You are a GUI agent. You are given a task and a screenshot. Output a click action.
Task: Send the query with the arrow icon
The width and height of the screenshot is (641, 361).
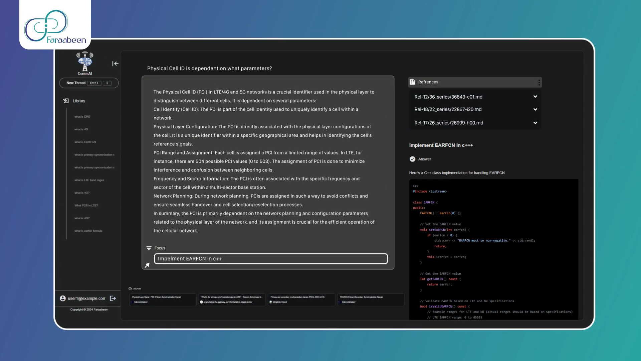tap(147, 265)
